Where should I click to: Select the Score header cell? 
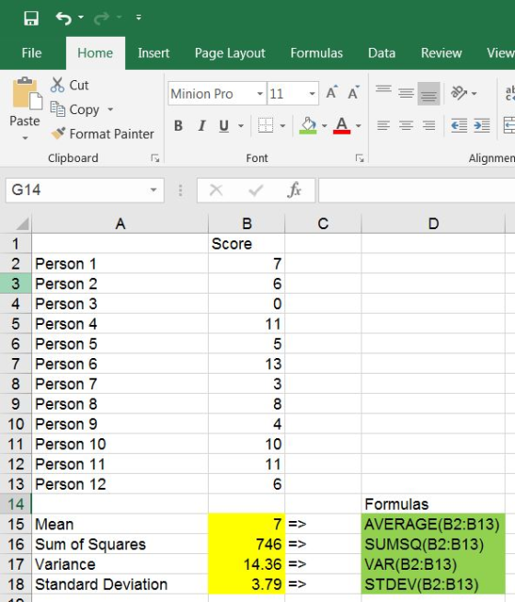[246, 244]
